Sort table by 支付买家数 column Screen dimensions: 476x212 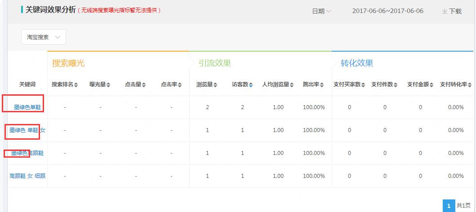pos(364,84)
